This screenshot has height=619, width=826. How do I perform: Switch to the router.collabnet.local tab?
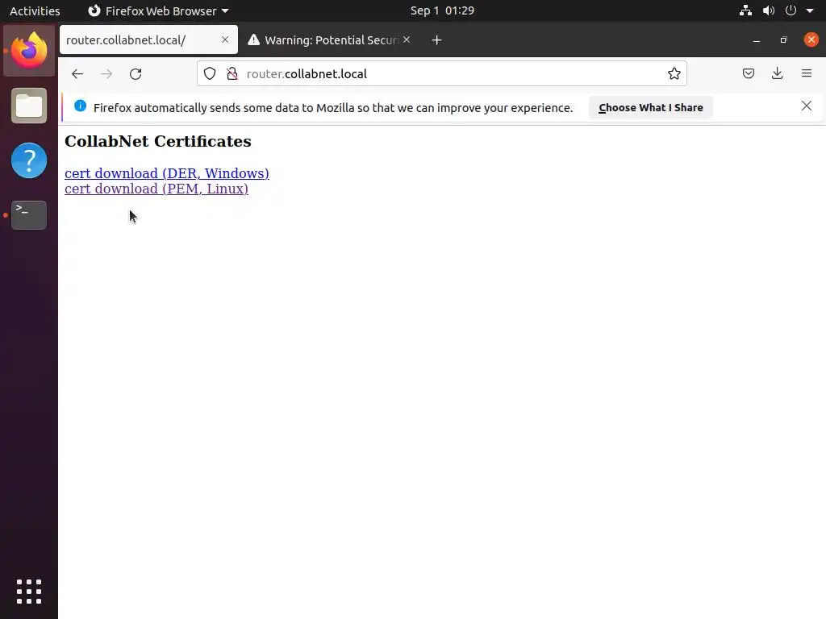pyautogui.click(x=148, y=39)
